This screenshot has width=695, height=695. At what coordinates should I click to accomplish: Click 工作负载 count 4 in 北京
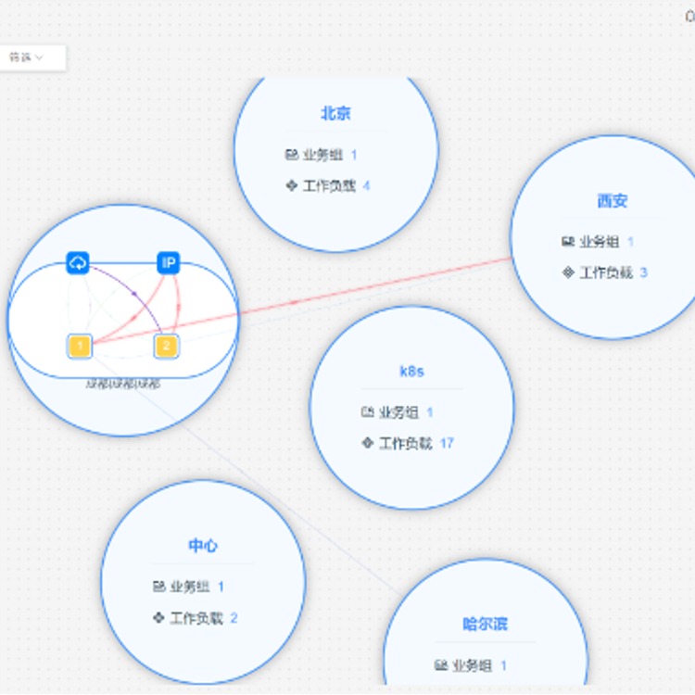coord(366,185)
